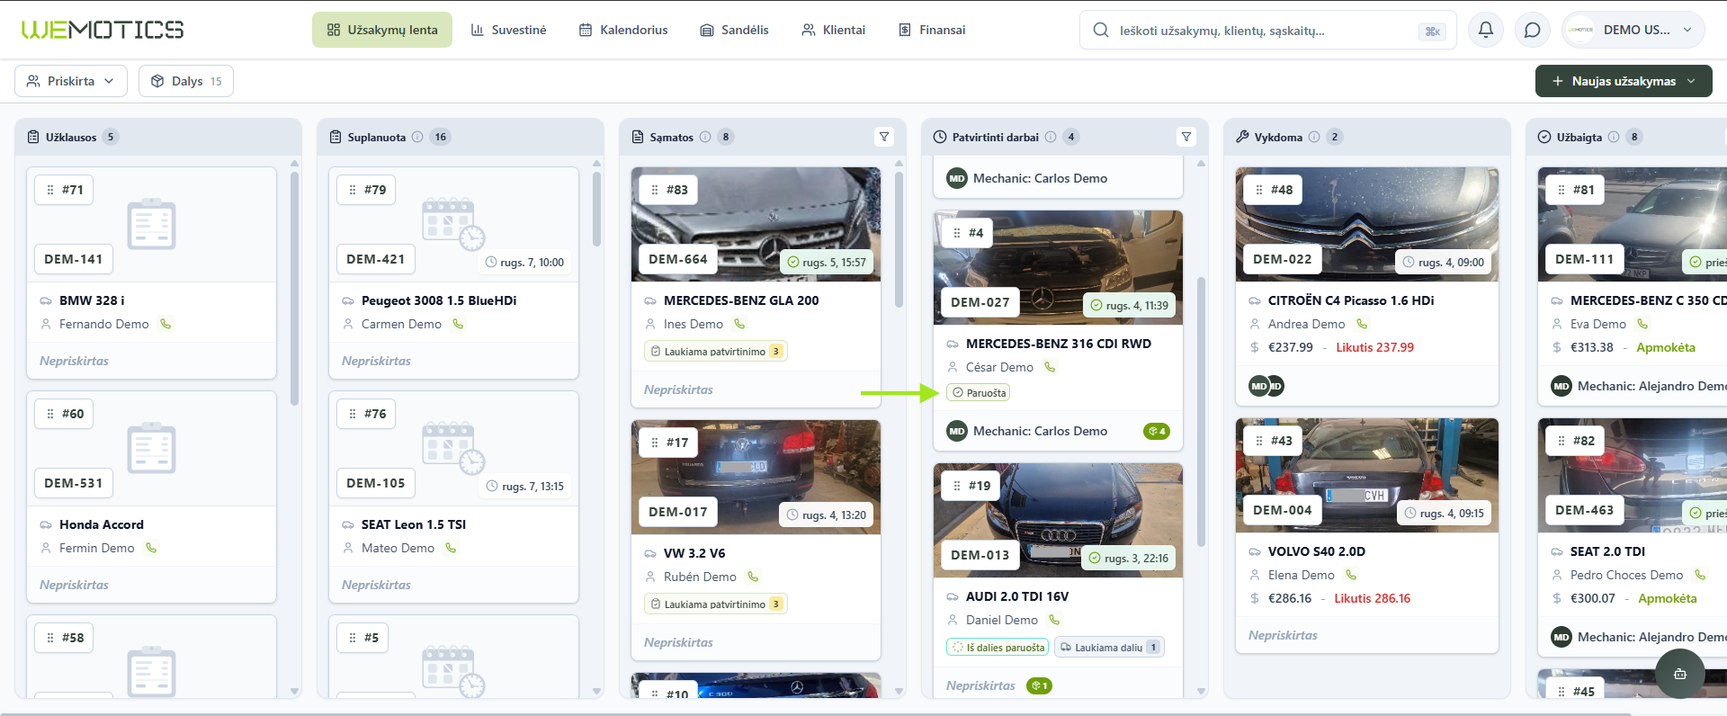Click Apmokėta on SEAT 2.0 TDI card
Viewport: 1727px width, 716px height.
click(1668, 598)
